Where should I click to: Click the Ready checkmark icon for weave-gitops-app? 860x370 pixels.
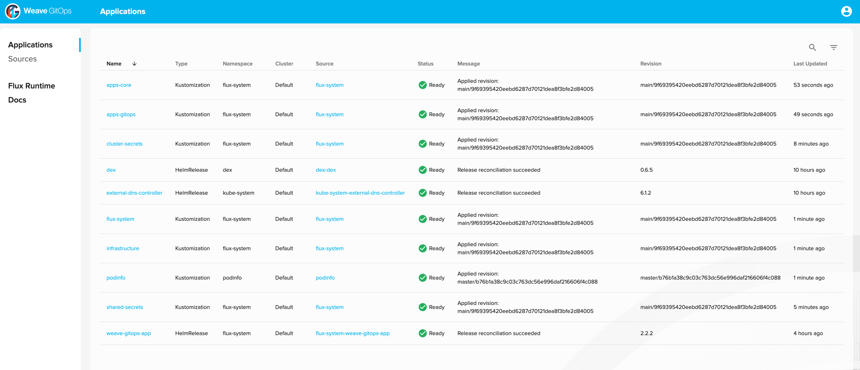pos(423,333)
